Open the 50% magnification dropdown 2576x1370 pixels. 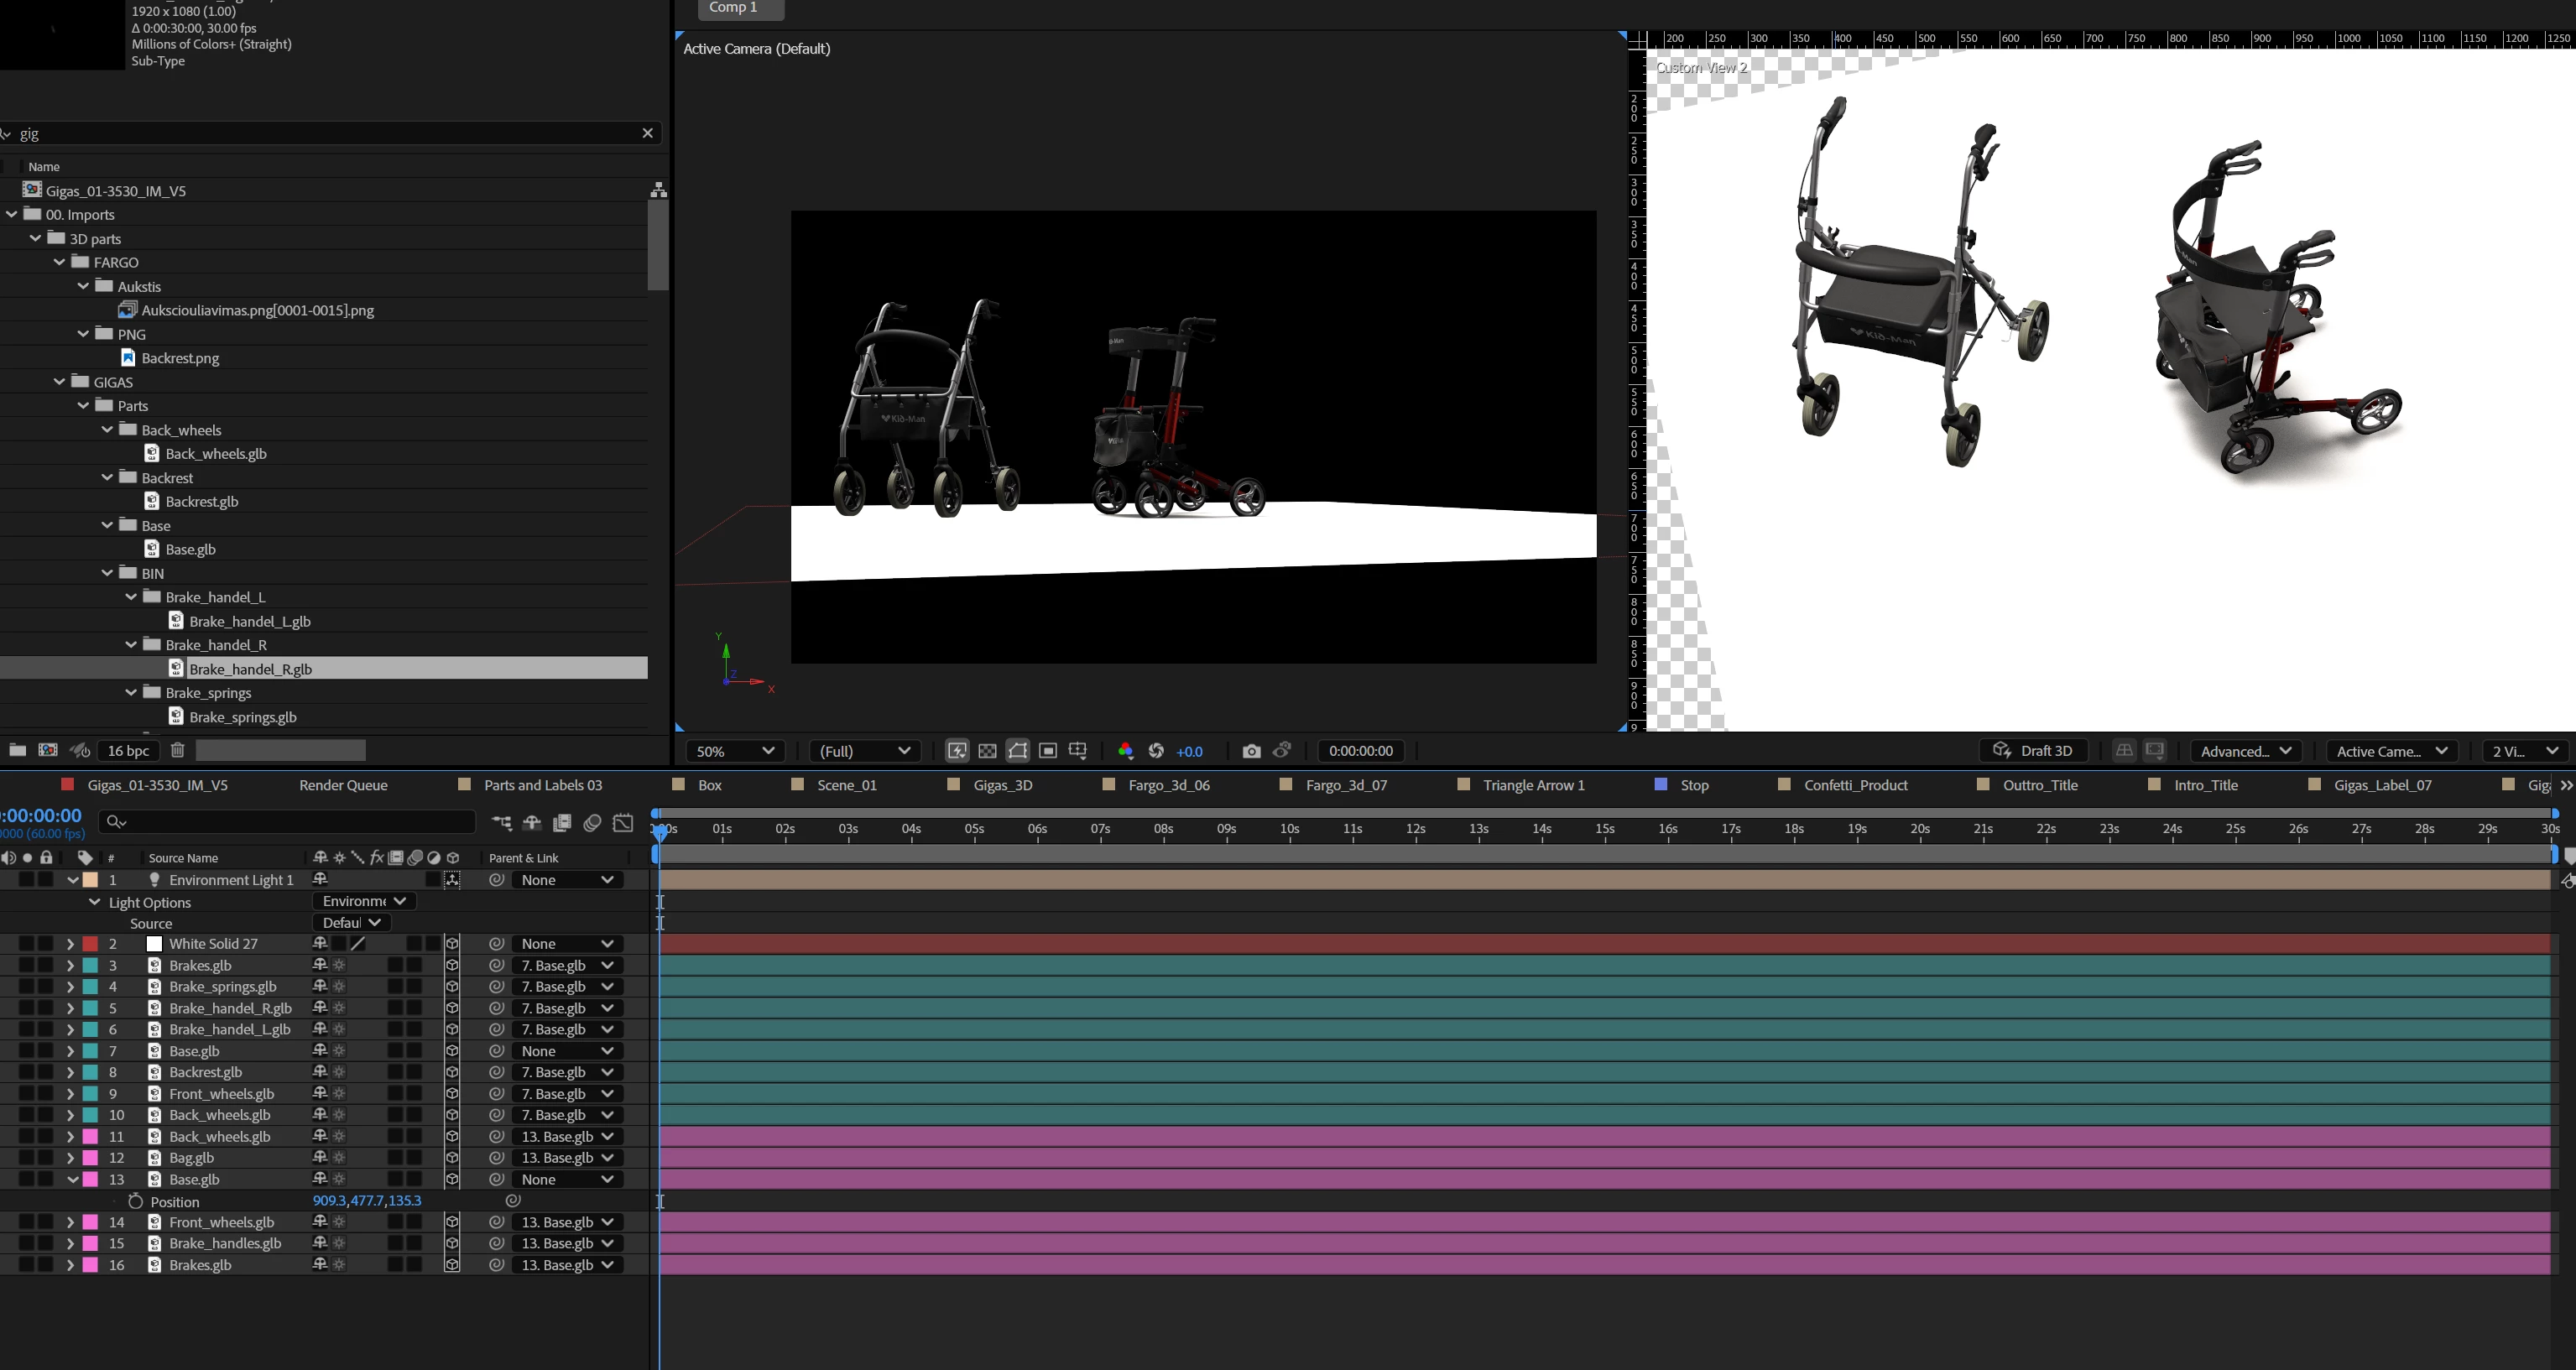point(735,751)
